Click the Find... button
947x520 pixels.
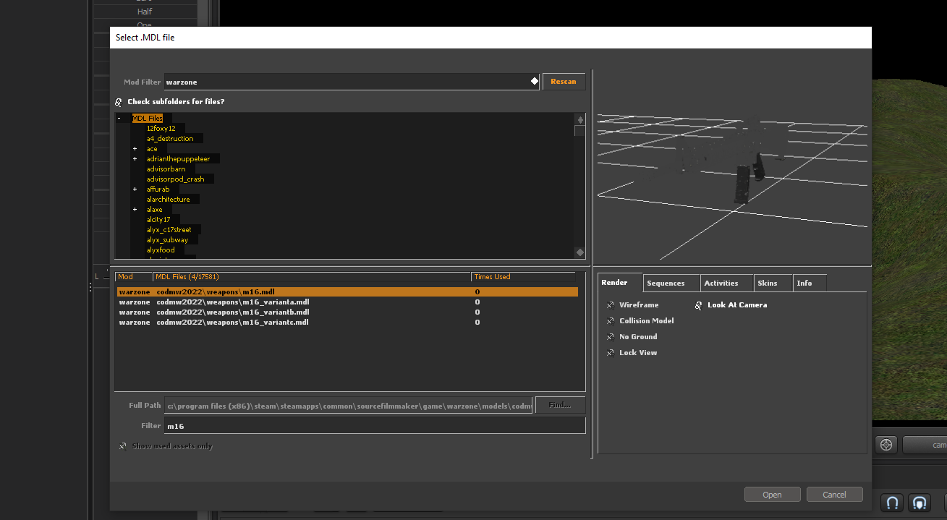tap(560, 405)
